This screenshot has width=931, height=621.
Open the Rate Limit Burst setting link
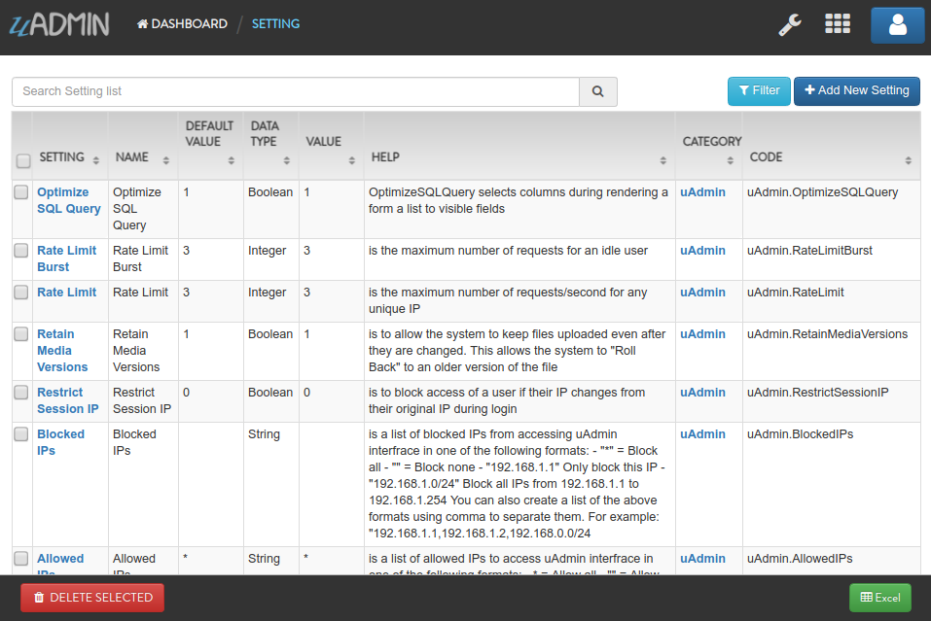coord(66,259)
